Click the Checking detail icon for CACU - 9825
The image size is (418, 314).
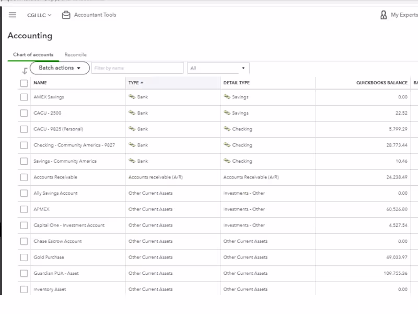[227, 129]
